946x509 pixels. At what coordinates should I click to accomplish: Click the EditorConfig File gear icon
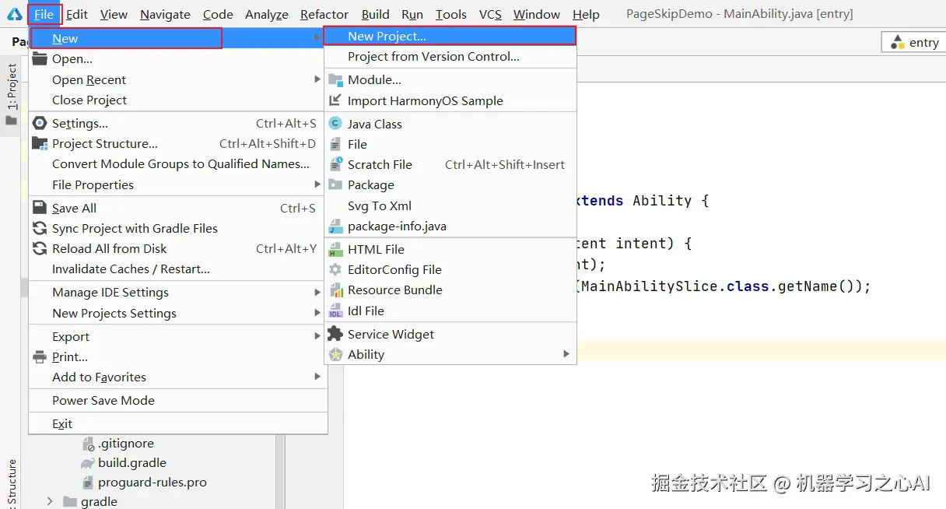335,269
